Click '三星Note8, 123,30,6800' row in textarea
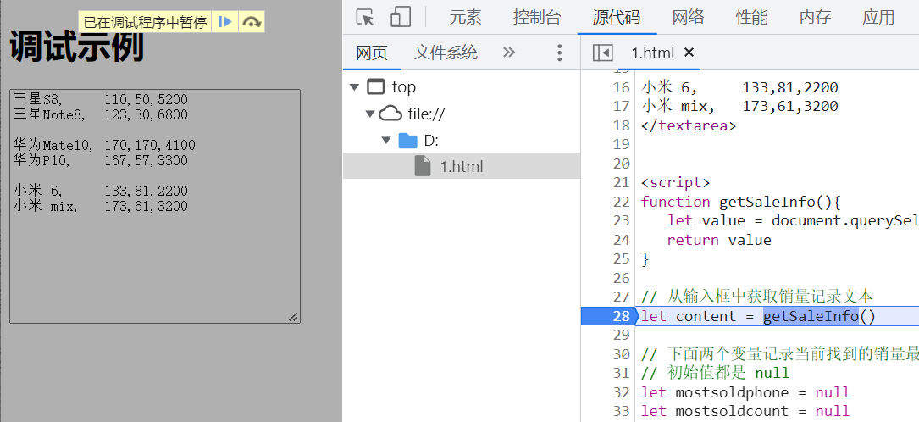This screenshot has width=919, height=422. pyautogui.click(x=100, y=115)
